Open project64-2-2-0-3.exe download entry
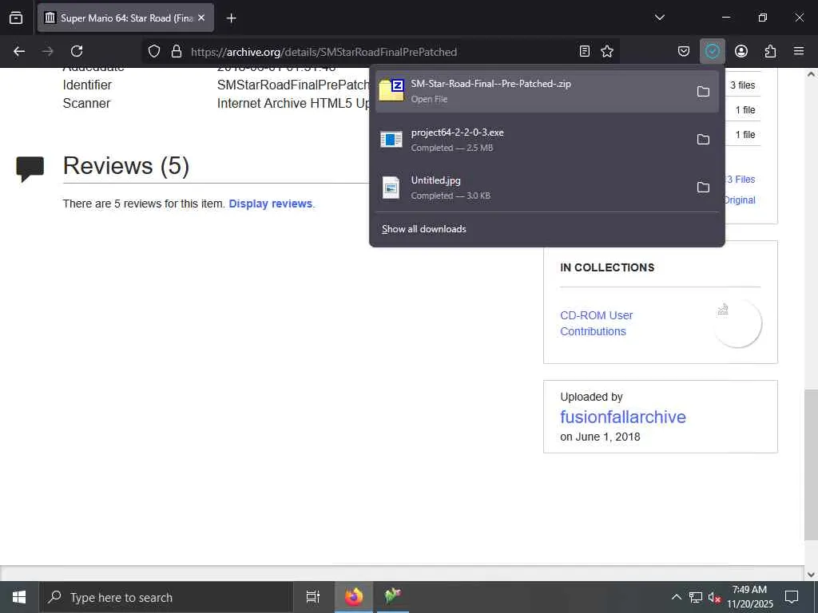 531,139
